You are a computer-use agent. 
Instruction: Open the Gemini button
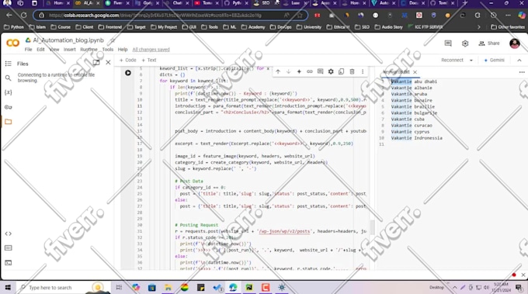pyautogui.click(x=495, y=61)
